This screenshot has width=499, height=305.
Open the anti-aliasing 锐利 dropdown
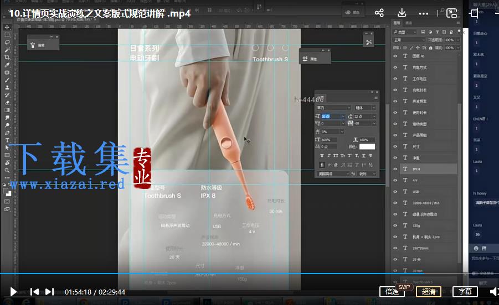point(367,173)
